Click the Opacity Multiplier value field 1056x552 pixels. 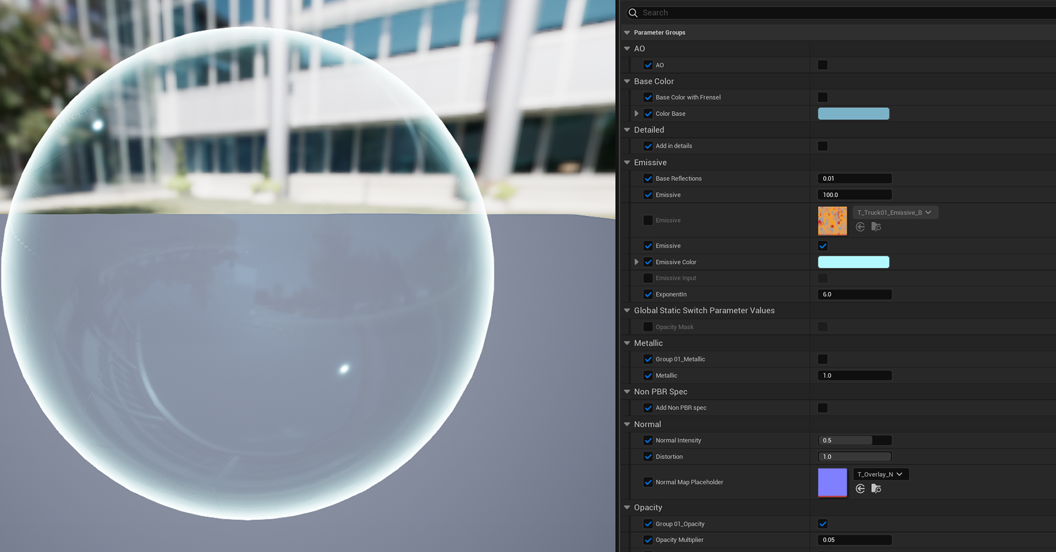[855, 540]
